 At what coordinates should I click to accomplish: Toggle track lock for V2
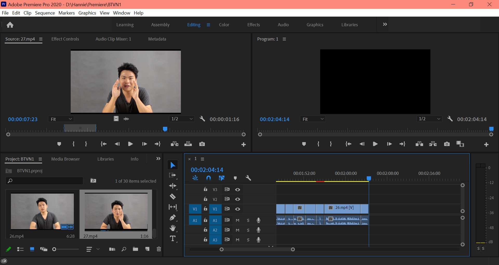tap(205, 199)
